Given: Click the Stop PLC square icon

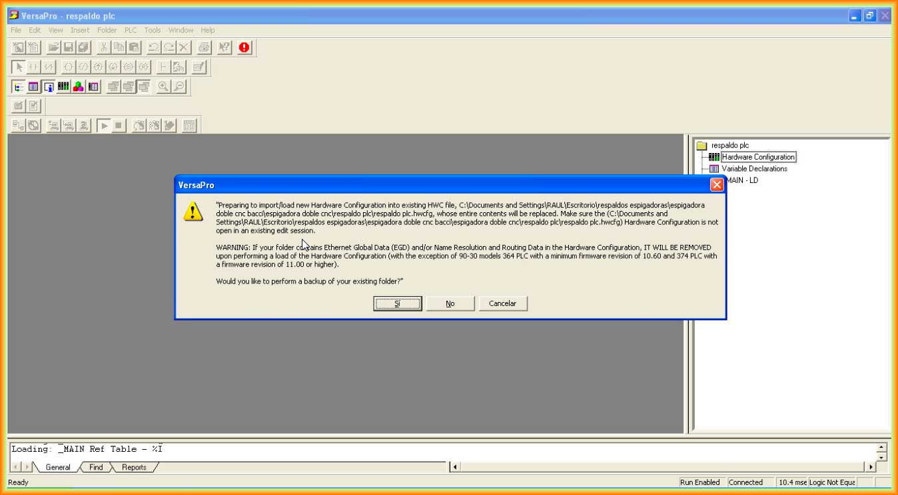Looking at the screenshot, I should tap(119, 125).
